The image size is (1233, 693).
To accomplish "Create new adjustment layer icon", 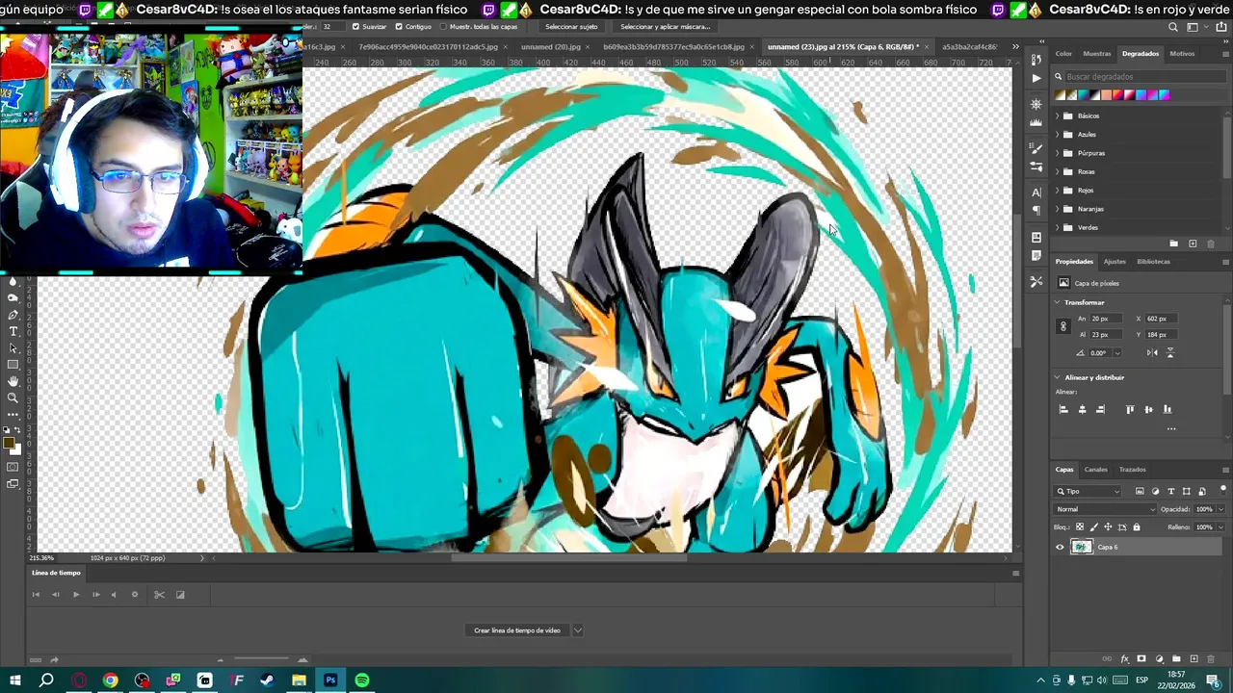I will tap(1159, 659).
